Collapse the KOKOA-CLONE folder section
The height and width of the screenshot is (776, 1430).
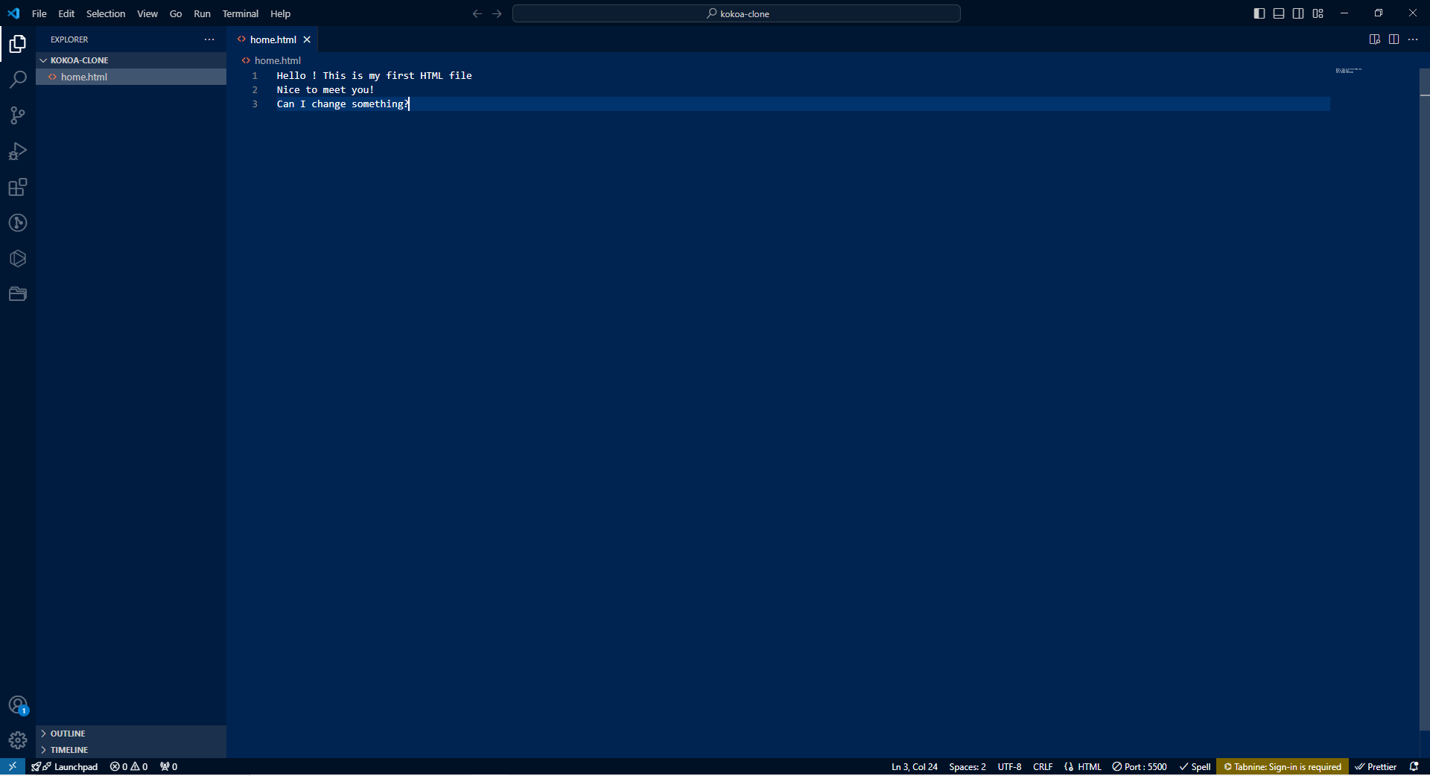[x=131, y=60]
